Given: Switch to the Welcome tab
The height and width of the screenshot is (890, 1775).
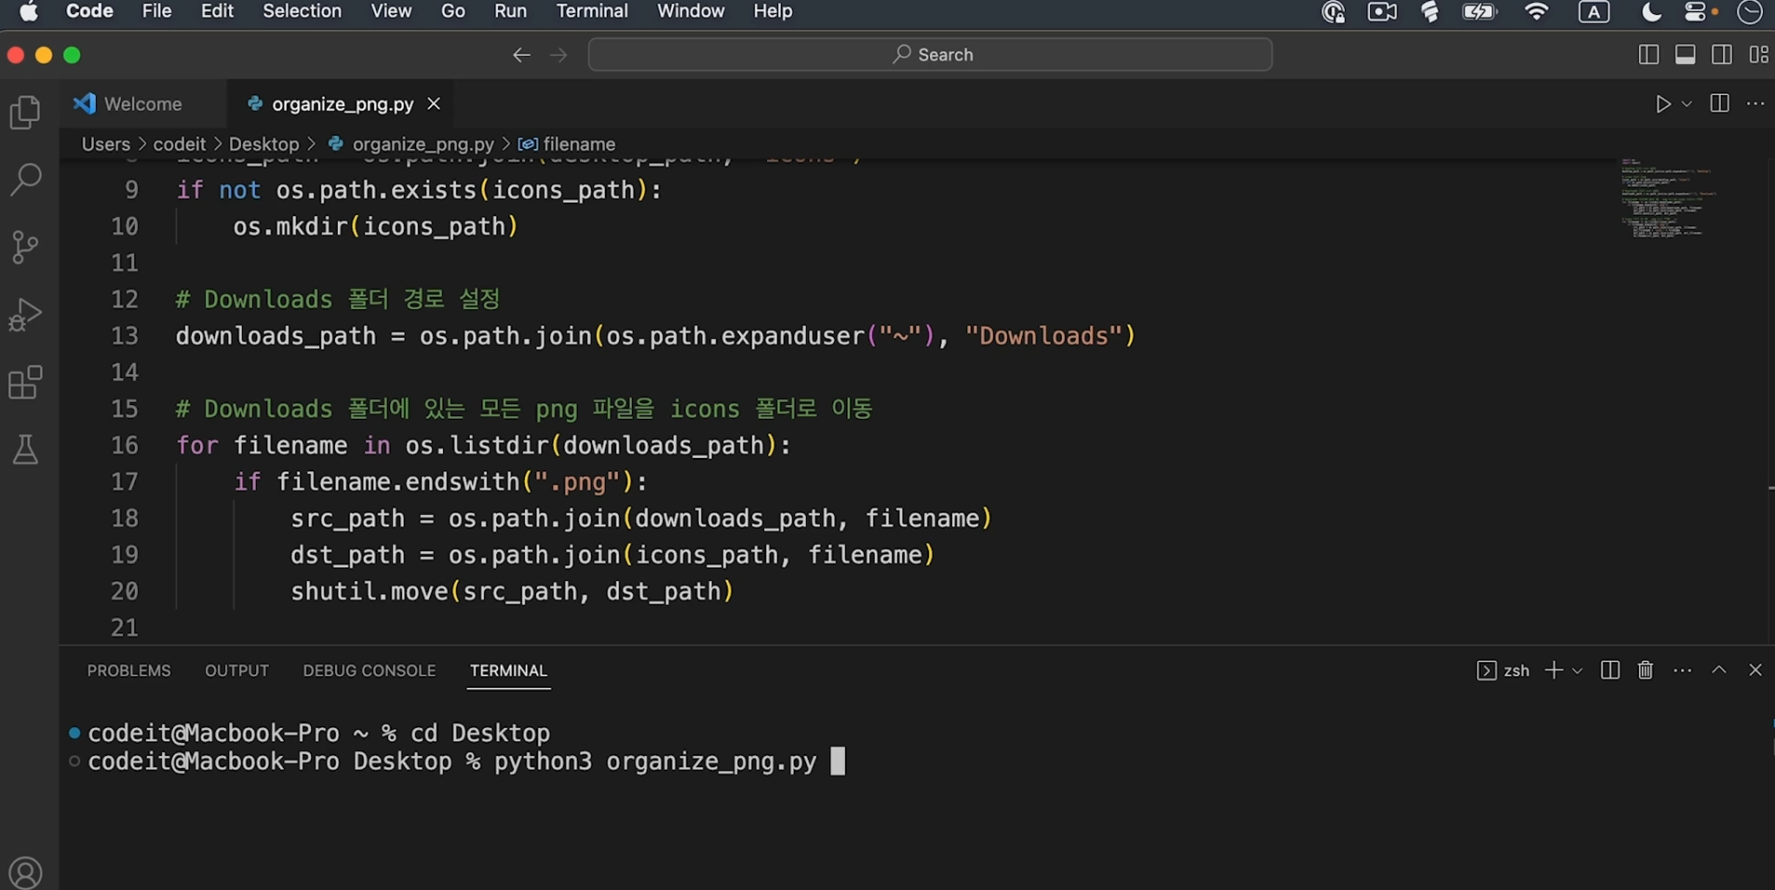Looking at the screenshot, I should 141,104.
